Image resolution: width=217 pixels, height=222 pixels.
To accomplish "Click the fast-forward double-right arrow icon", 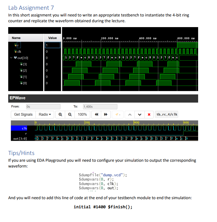I will point(106,115).
